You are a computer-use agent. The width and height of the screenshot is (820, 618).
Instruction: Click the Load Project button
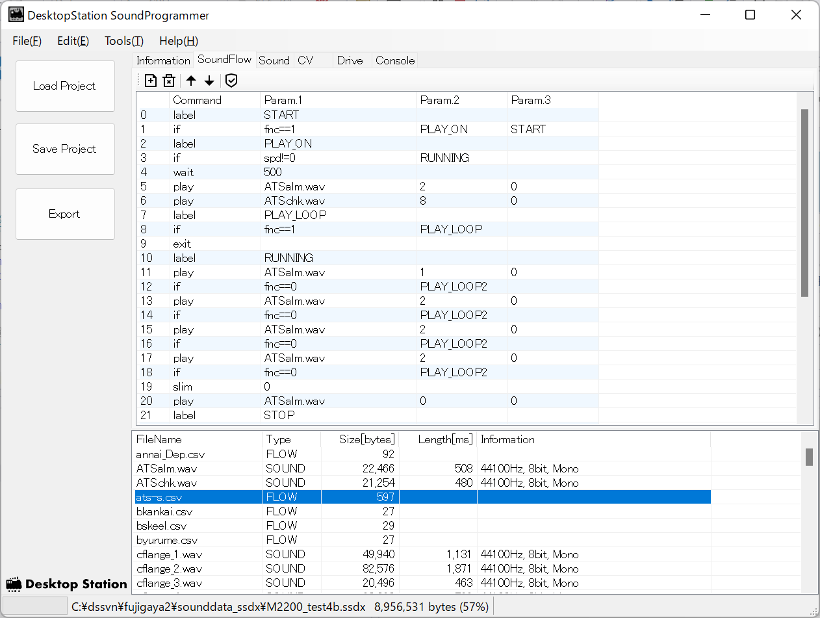(x=65, y=86)
